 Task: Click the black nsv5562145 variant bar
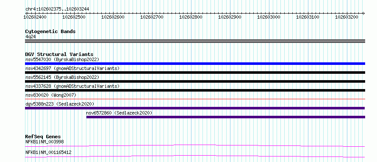click(195, 81)
